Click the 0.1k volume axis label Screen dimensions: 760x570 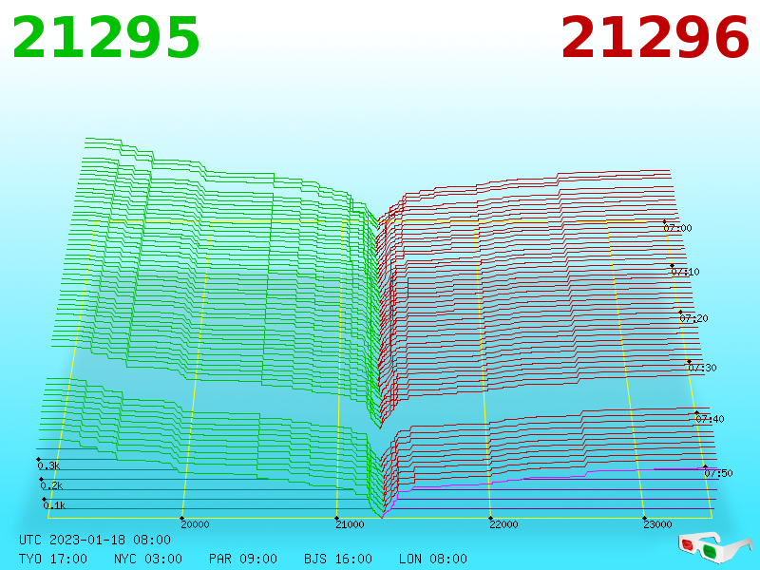click(54, 505)
